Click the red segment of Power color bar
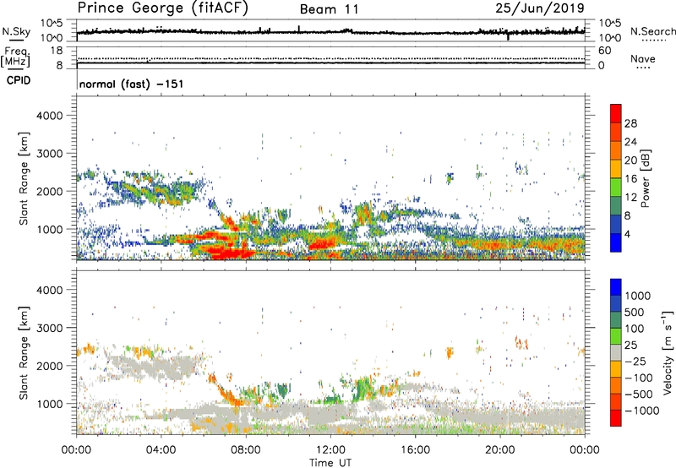The image size is (676, 468). pos(616,113)
